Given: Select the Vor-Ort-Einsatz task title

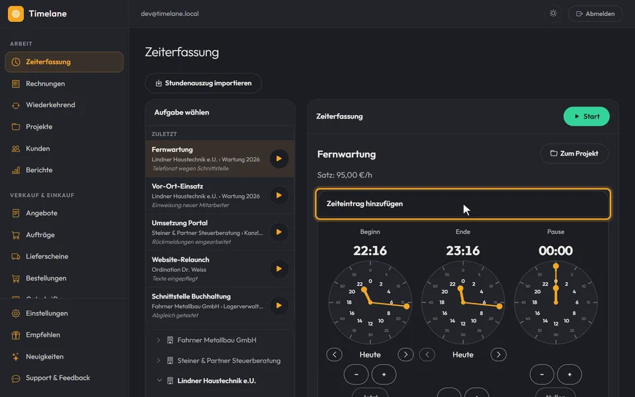Looking at the screenshot, I should (x=177, y=187).
